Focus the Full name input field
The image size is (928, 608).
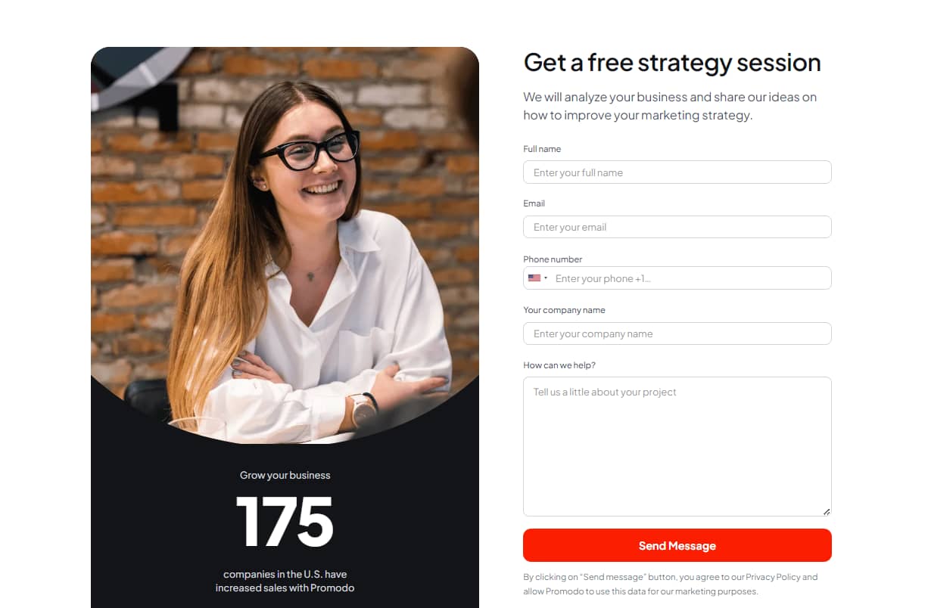point(677,172)
